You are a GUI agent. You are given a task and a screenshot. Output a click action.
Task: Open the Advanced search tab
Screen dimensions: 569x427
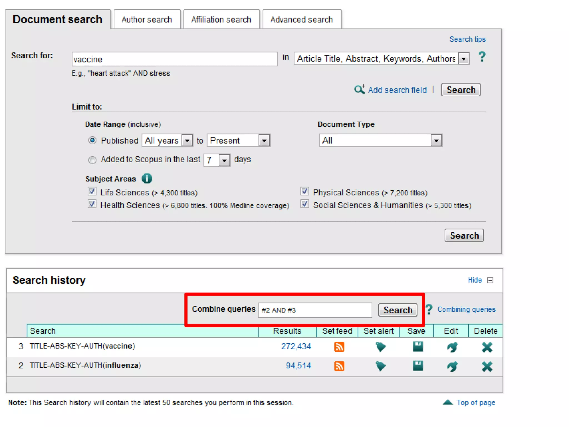pos(301,19)
